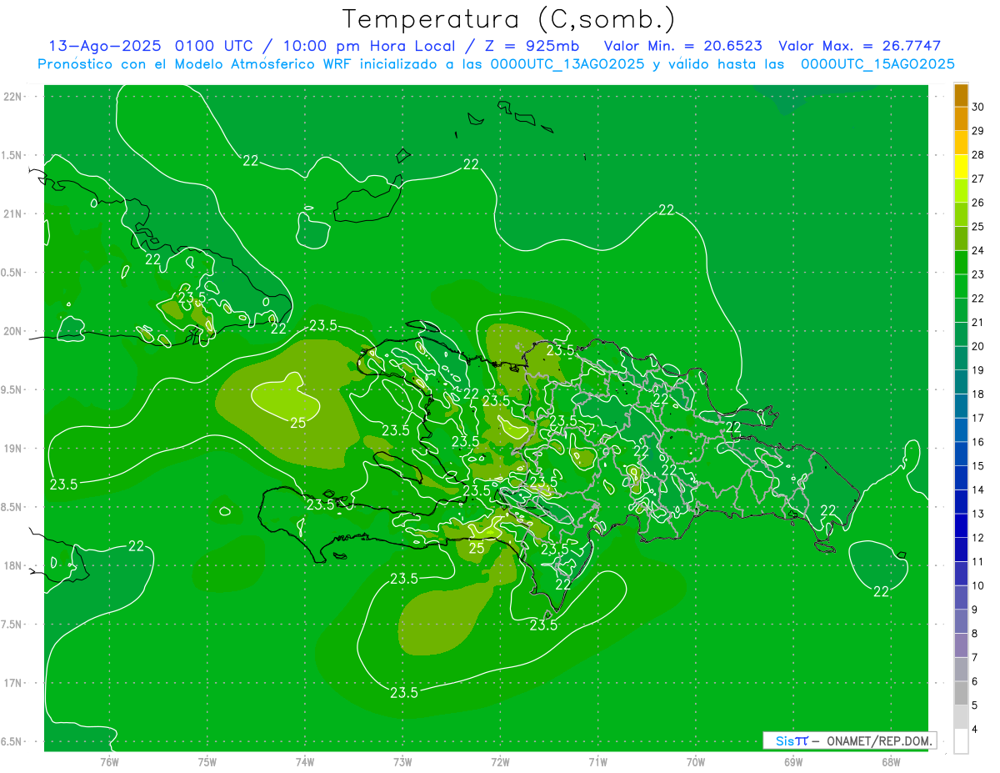Select the 'Z = 925mb' level text
The image size is (1000, 773).
[532, 46]
